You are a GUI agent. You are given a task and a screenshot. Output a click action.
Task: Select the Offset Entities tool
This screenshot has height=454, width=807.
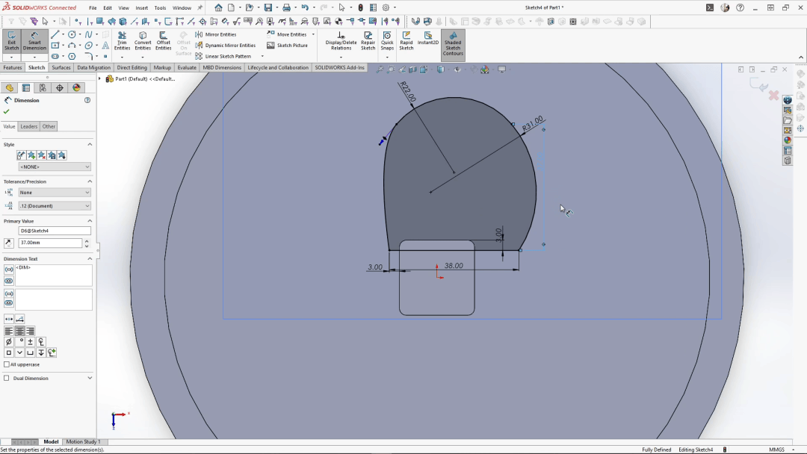click(x=163, y=41)
